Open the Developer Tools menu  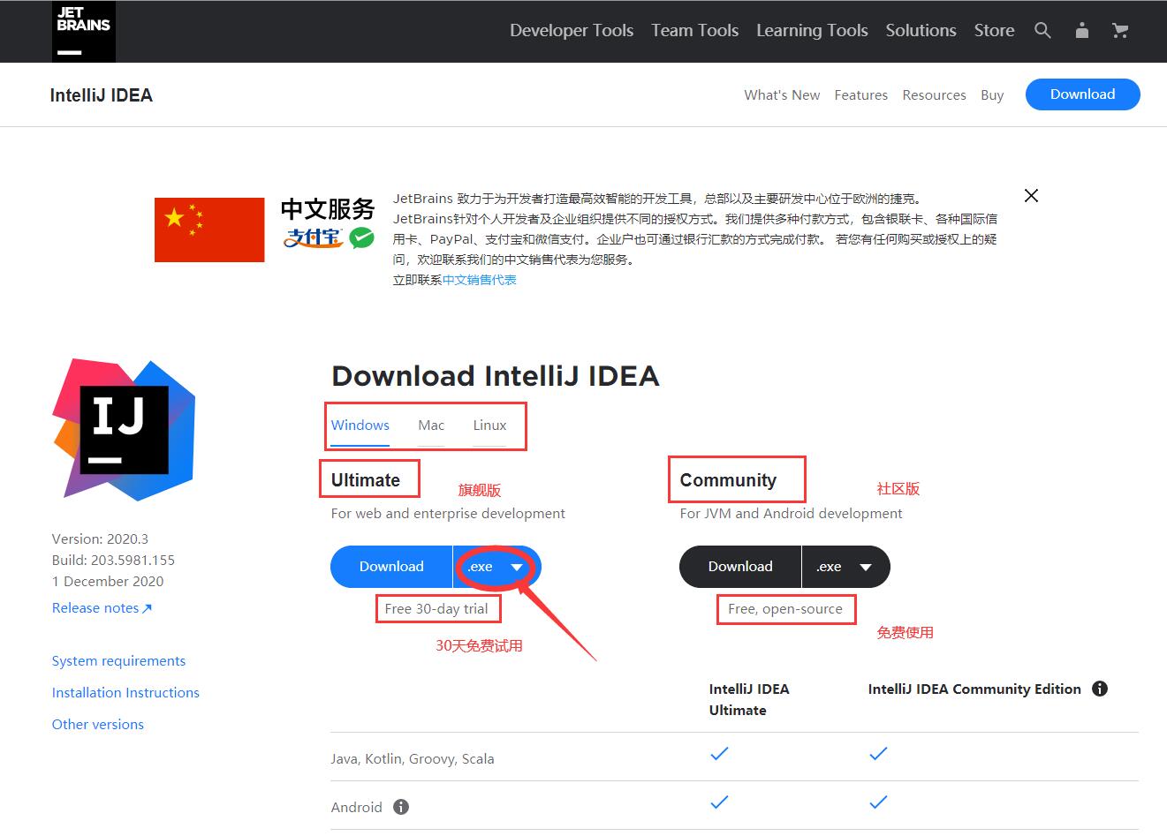tap(572, 31)
